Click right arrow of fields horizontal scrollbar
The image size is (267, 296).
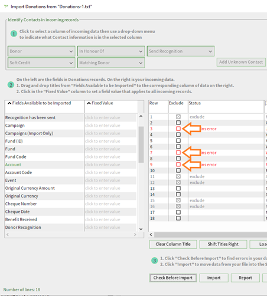(x=135, y=235)
